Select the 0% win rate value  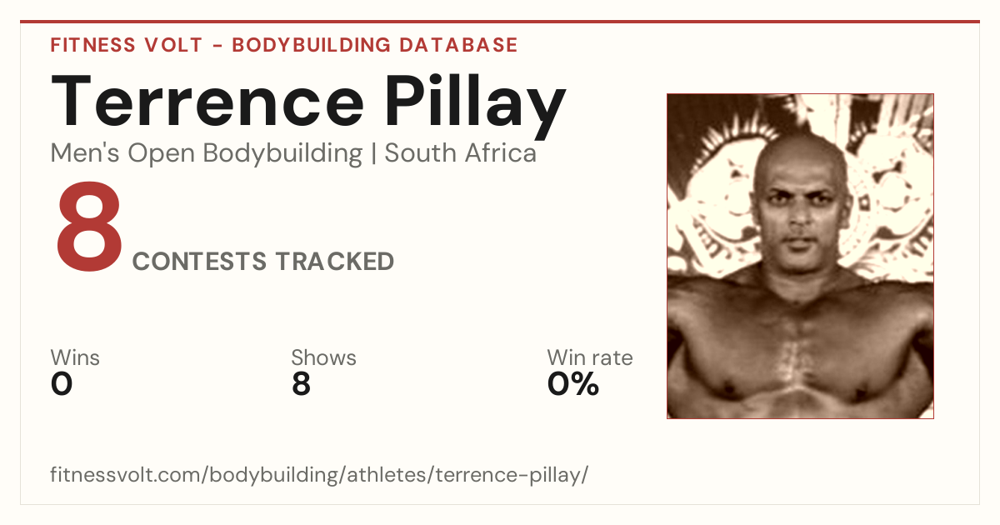coord(573,384)
